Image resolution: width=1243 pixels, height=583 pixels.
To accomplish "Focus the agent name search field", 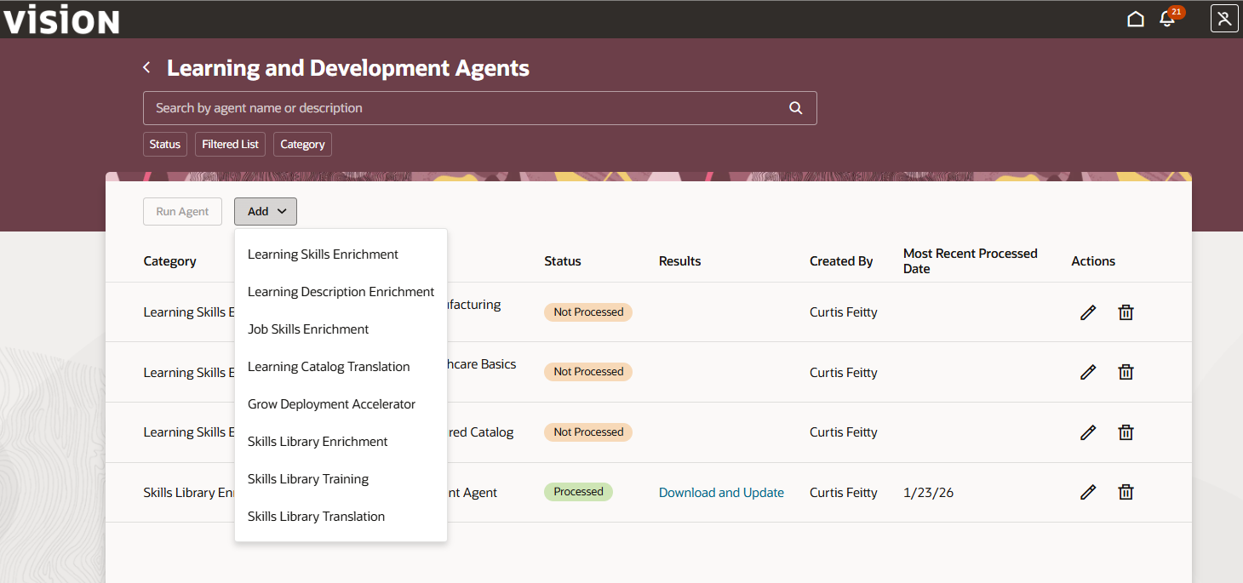I will pyautogui.click(x=479, y=108).
